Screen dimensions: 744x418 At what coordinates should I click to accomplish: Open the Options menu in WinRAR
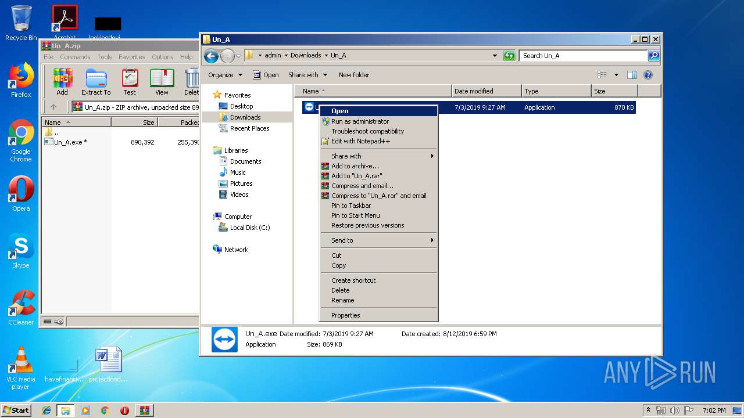pos(163,57)
